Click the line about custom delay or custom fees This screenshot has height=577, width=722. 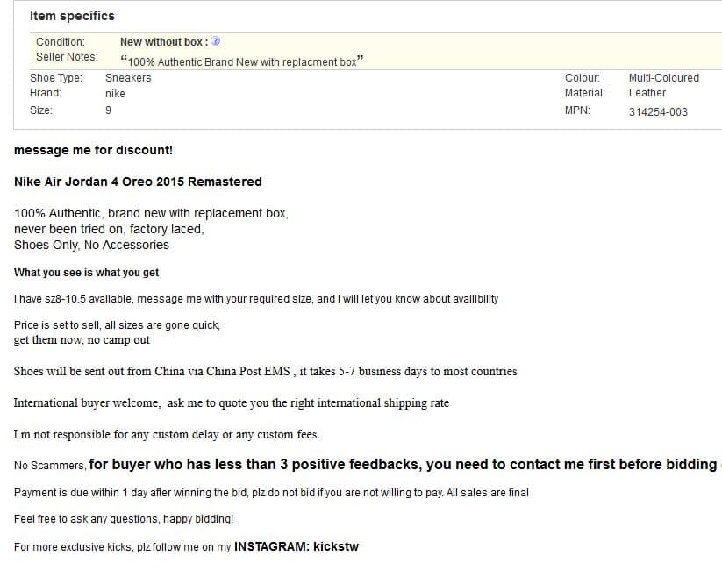[167, 434]
